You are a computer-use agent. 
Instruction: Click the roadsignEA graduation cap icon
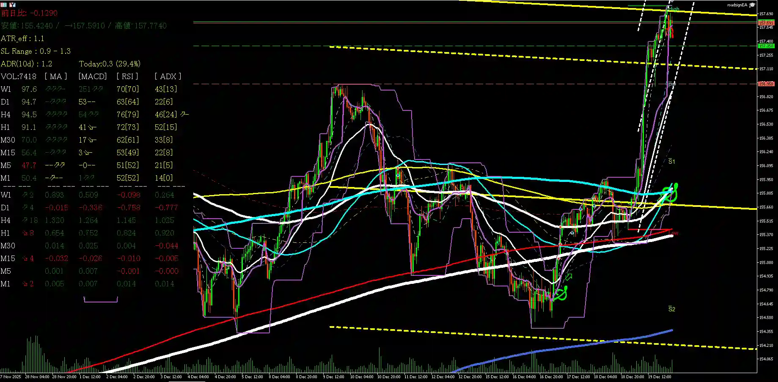tap(752, 5)
